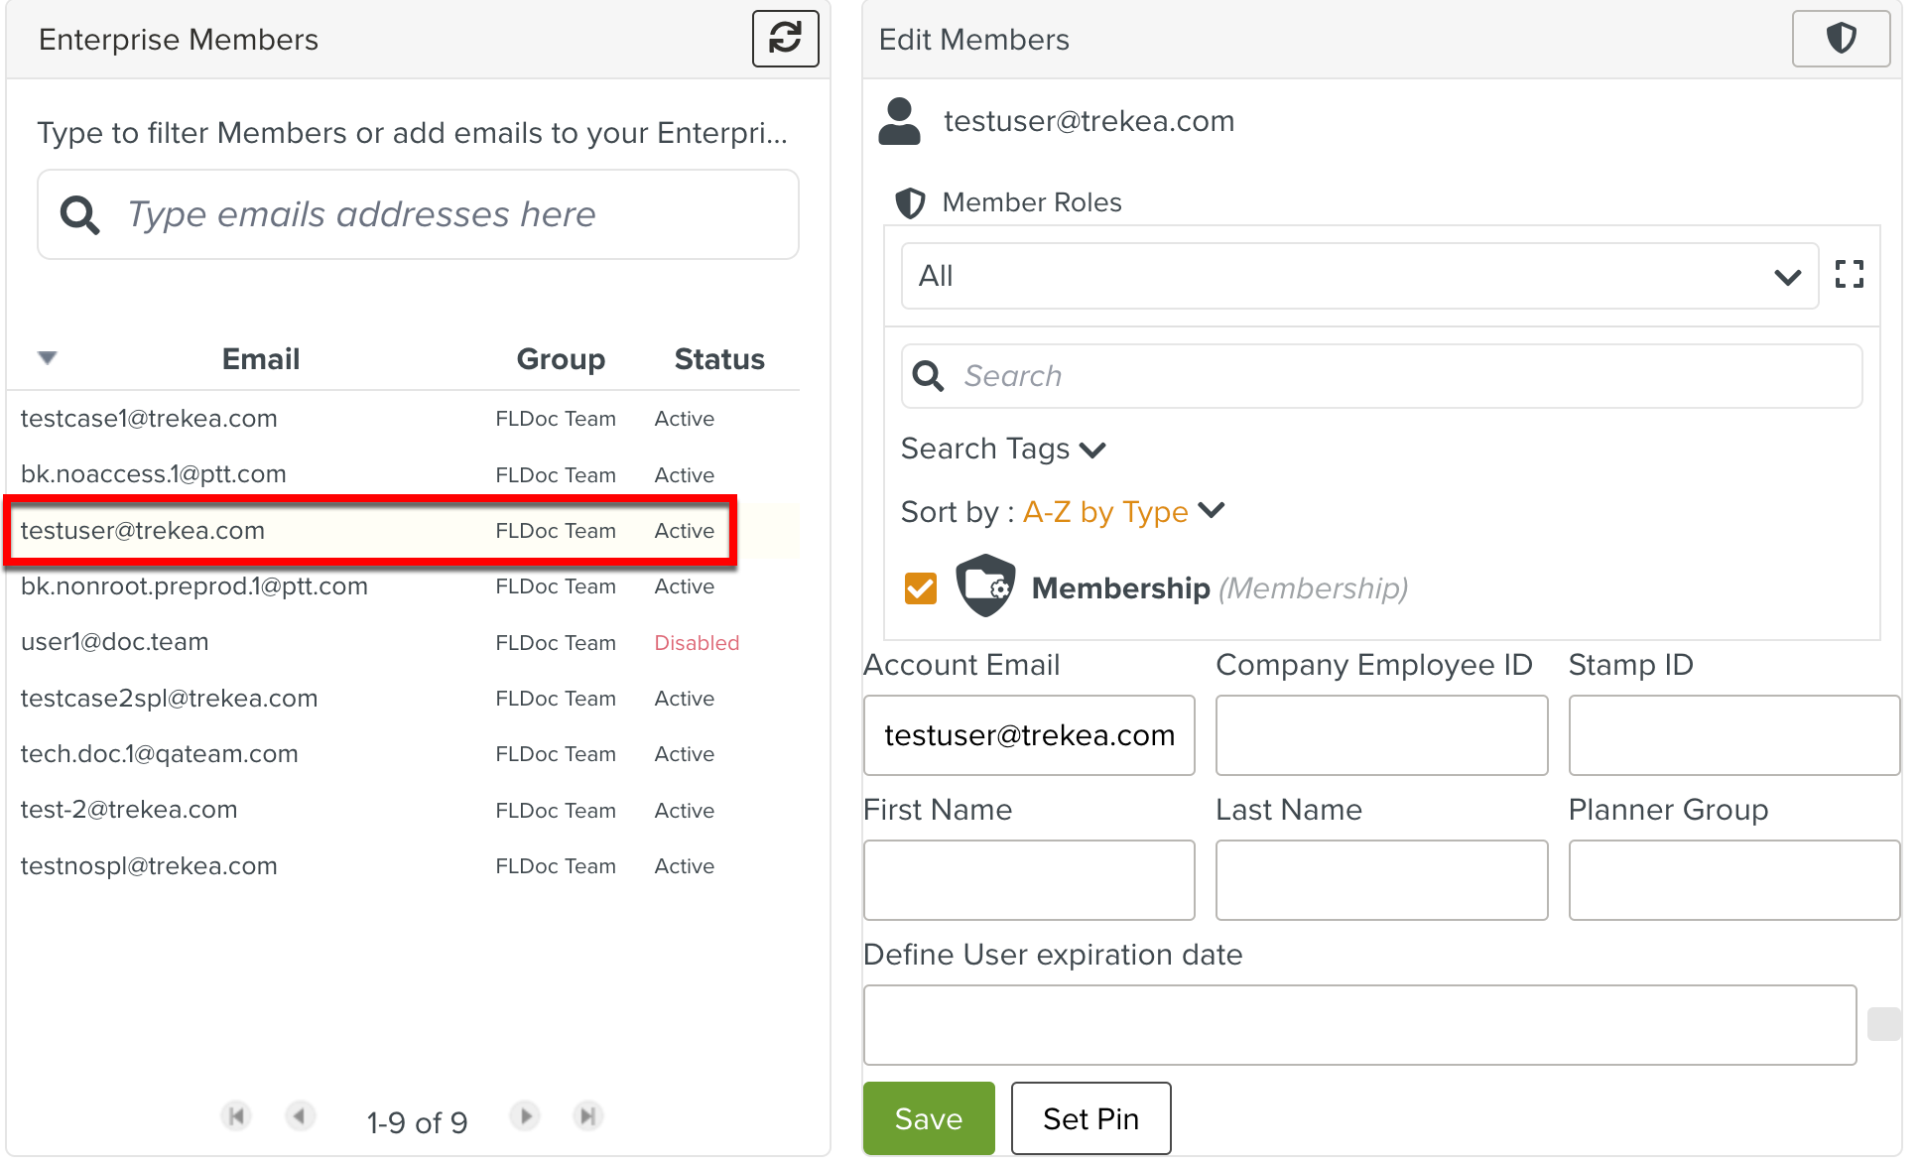Click the fullscreen expand roles icon
The height and width of the screenshot is (1167, 1921).
pos(1849,274)
